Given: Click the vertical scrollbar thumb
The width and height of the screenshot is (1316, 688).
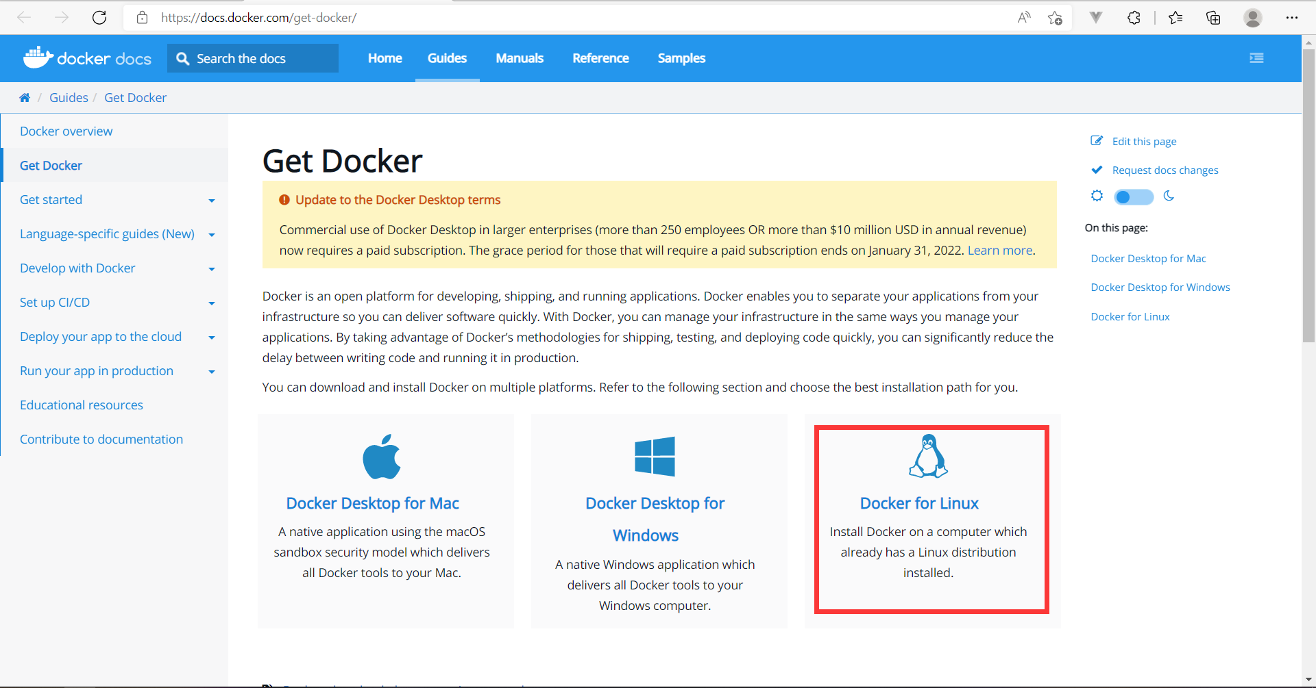Looking at the screenshot, I should [x=1308, y=195].
